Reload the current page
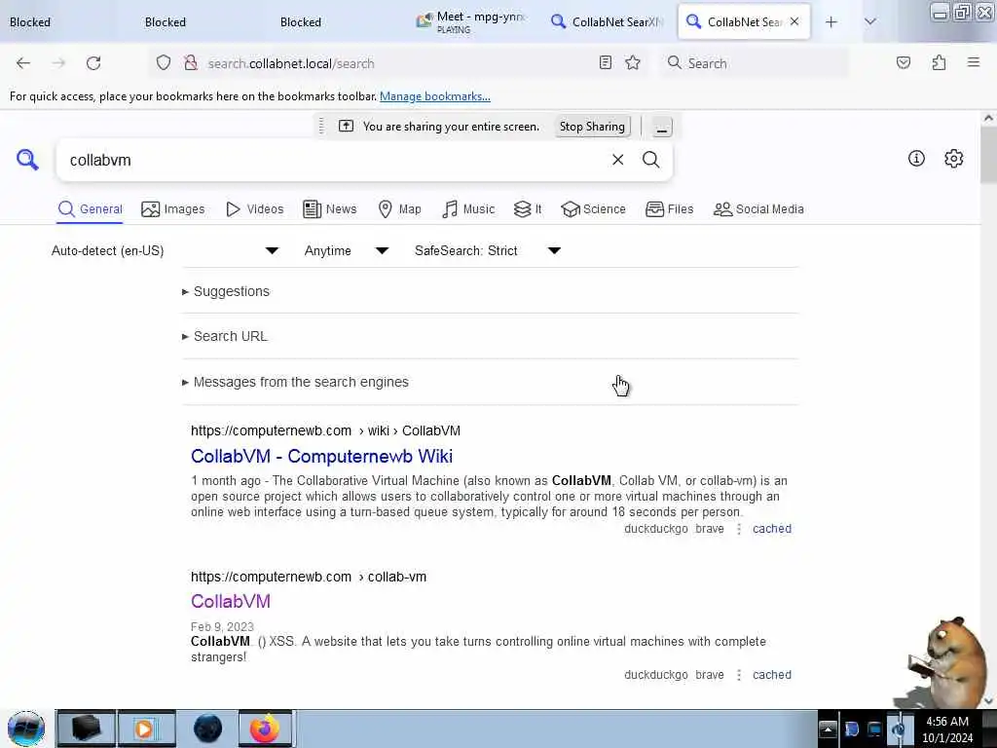Viewport: 997px width, 748px height. pos(93,63)
